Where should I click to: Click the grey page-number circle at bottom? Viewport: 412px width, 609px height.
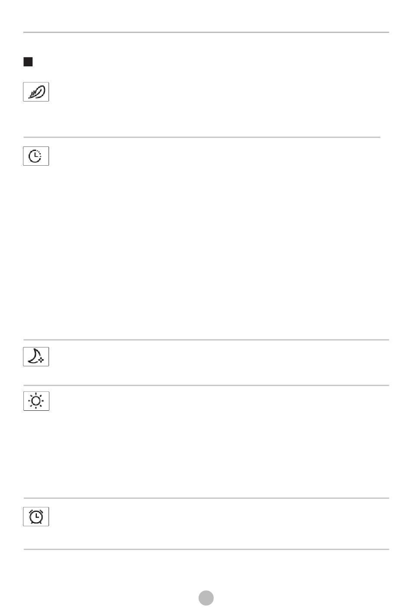point(206,598)
